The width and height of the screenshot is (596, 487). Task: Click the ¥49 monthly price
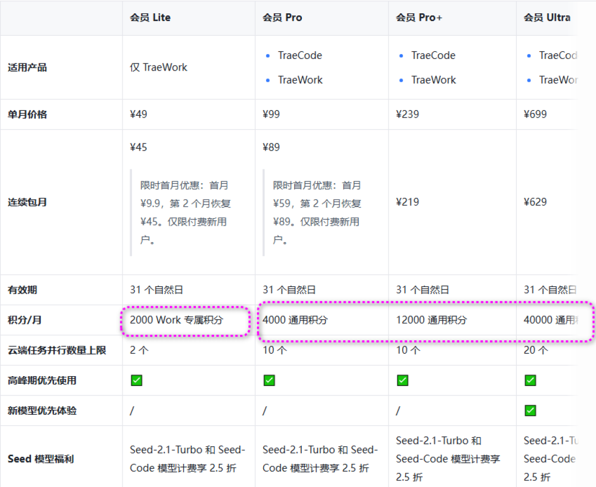139,114
